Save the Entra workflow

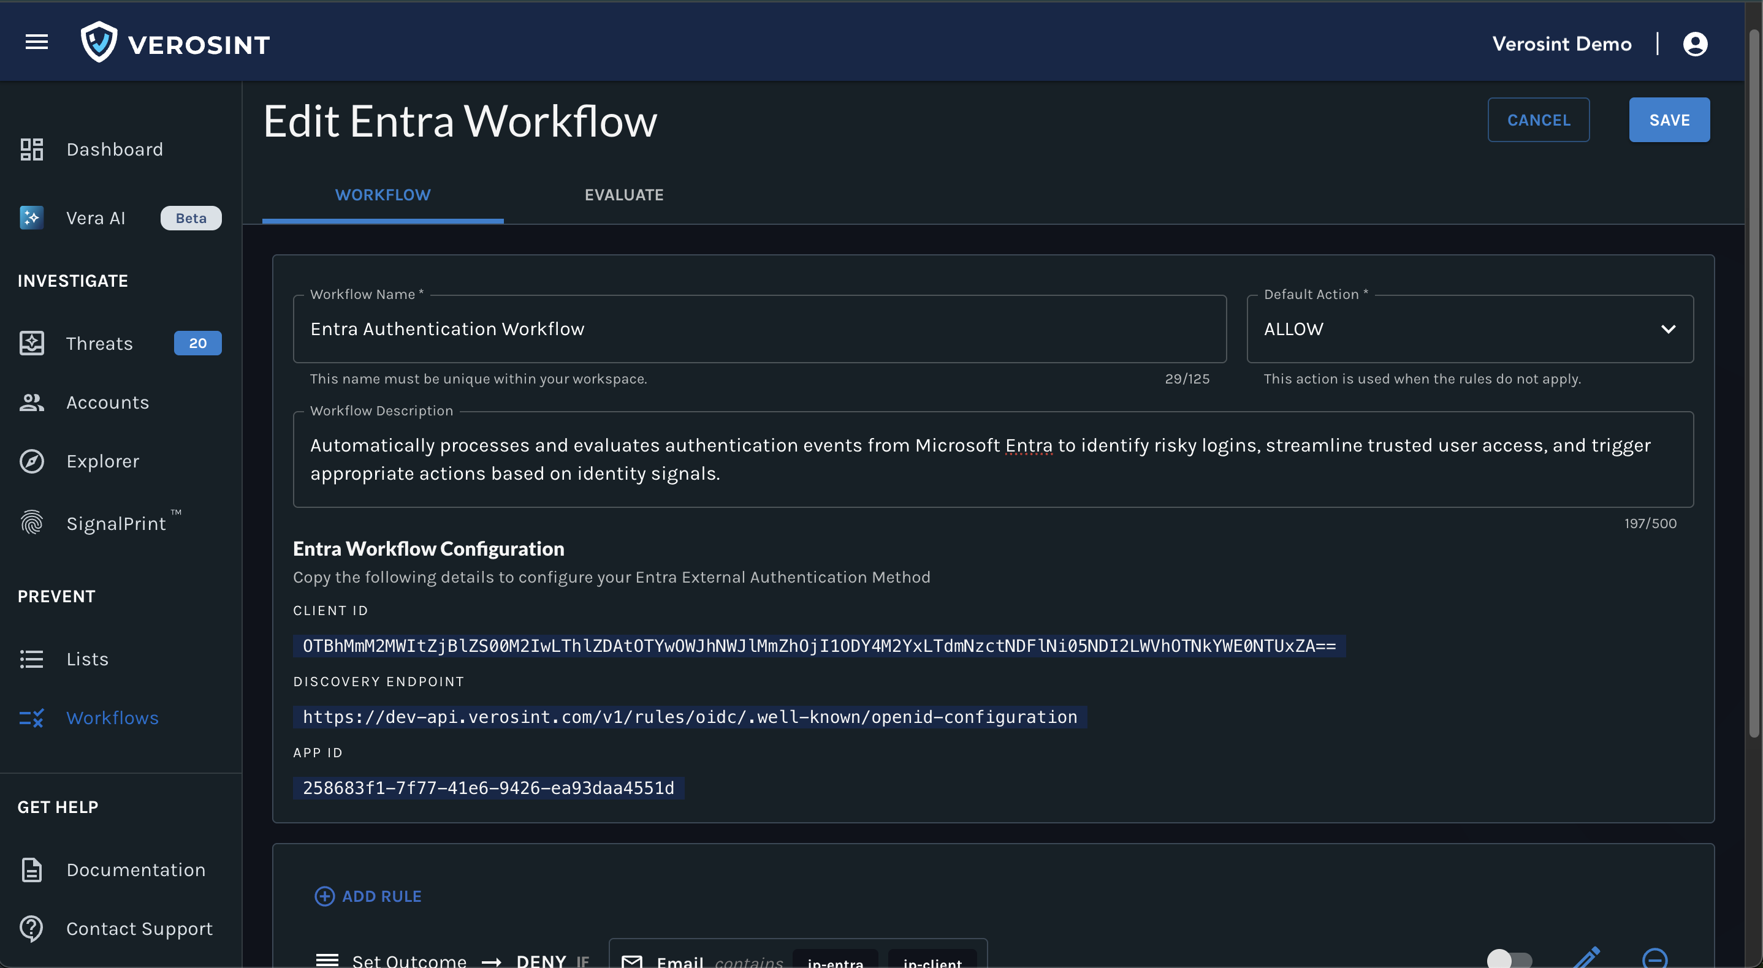point(1669,119)
